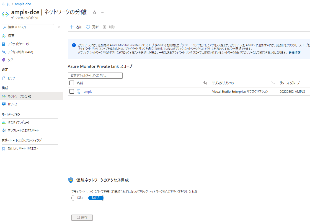Click the ampls-dce breadcrumb link
Image resolution: width=310 pixels, height=224 pixels.
point(23,4)
